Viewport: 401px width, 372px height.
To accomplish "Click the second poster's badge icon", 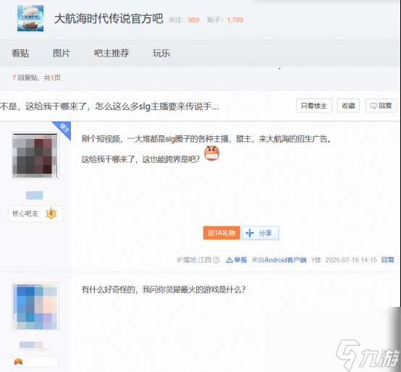I will click(18, 362).
